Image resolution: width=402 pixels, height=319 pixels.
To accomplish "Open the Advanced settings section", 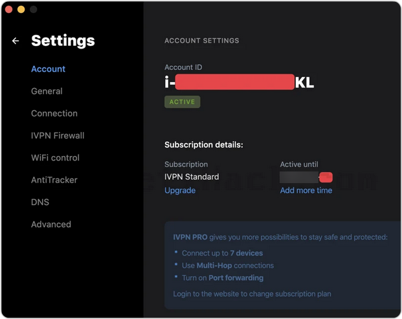I will point(51,225).
